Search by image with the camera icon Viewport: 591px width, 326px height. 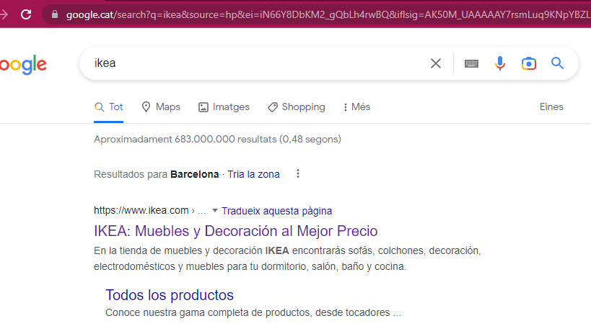click(529, 63)
